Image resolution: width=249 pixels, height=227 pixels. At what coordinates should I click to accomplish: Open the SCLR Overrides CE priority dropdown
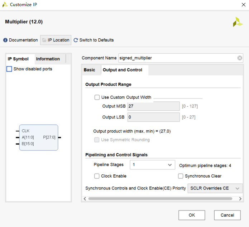pos(215,188)
